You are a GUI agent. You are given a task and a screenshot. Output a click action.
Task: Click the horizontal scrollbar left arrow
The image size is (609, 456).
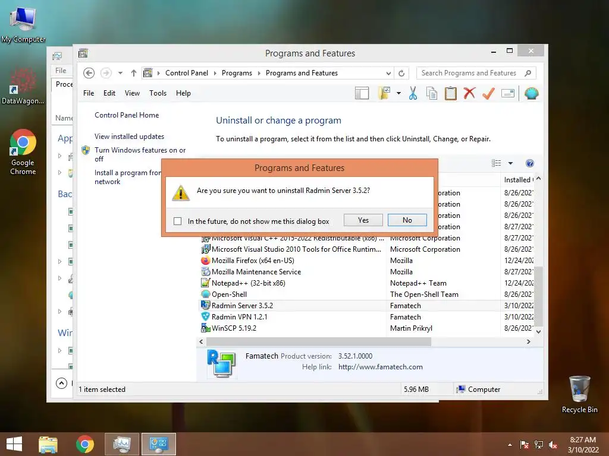(201, 341)
